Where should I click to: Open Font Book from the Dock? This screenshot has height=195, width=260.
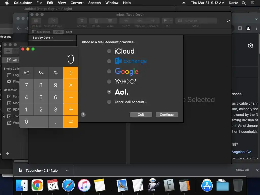coord(169,185)
